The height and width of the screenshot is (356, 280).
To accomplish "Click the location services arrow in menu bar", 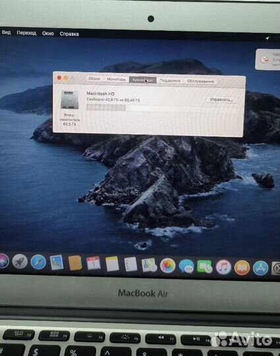I will coord(267,38).
